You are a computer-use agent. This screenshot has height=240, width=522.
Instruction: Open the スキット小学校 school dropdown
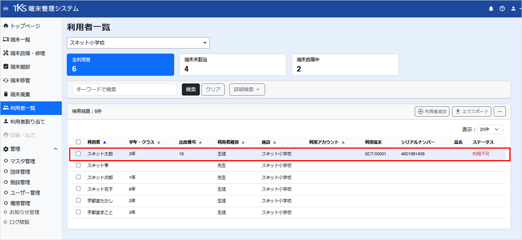[x=138, y=43]
